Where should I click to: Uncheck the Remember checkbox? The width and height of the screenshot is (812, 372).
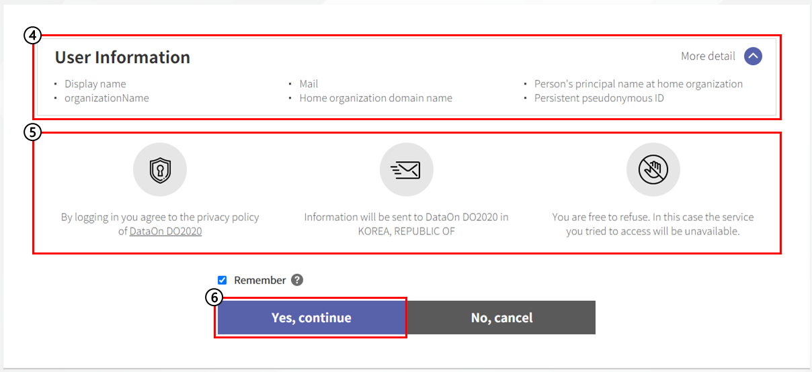point(222,280)
